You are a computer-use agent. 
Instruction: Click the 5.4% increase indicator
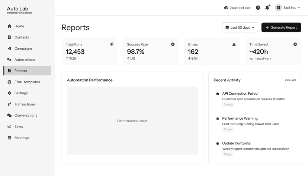tap(193, 59)
